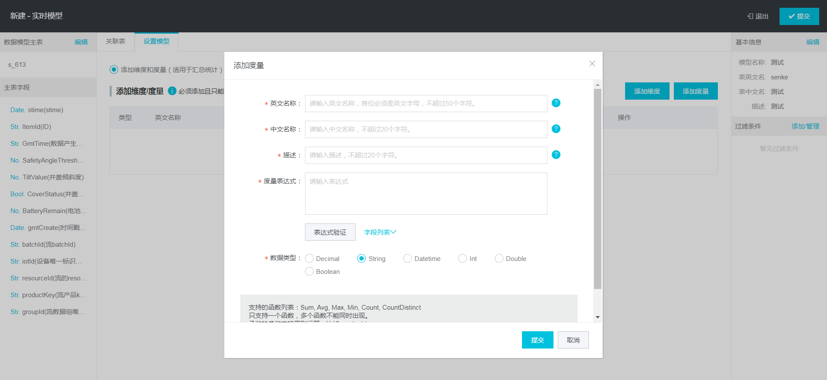
Task: Select field BatteryRemain in list
Action: click(48, 211)
